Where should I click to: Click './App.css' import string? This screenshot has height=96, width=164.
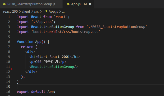tap(43, 22)
